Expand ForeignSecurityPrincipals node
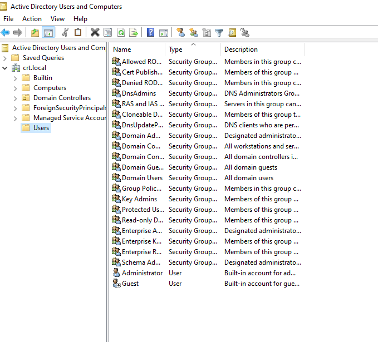The image size is (378, 342). 16,108
